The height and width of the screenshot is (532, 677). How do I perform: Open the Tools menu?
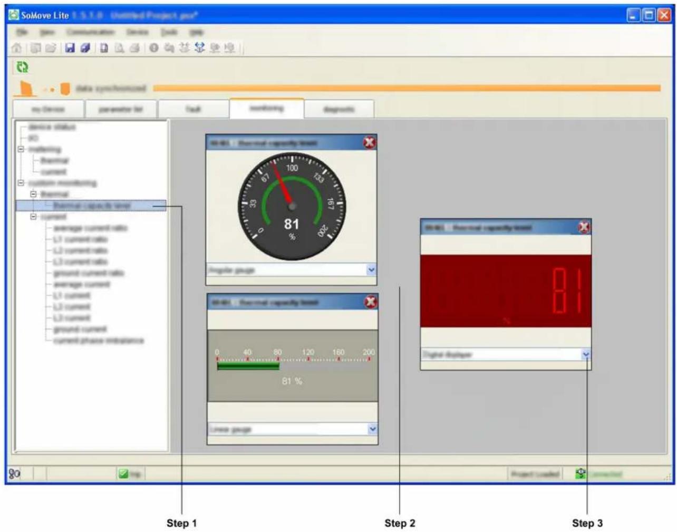pyautogui.click(x=169, y=32)
